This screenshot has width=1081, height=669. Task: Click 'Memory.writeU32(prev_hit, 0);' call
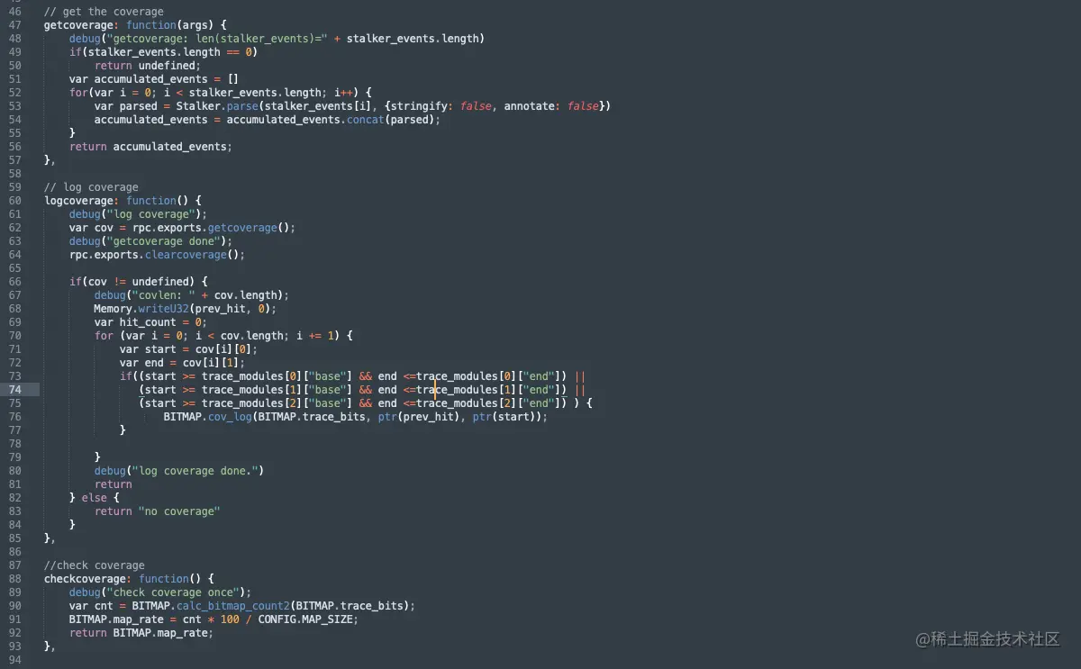tap(185, 309)
